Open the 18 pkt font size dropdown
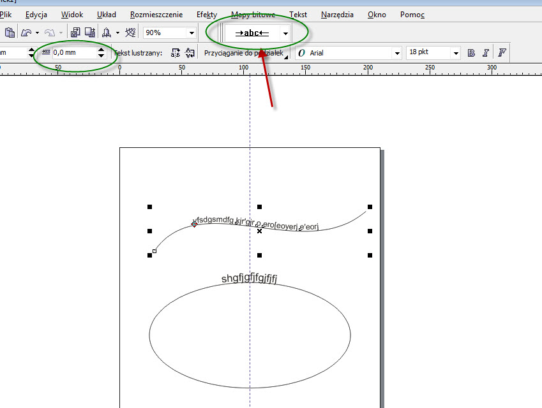Image resolution: width=542 pixels, height=408 pixels. point(455,54)
